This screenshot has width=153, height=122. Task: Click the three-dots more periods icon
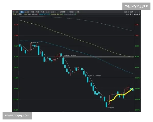pyautogui.click(x=57, y=12)
